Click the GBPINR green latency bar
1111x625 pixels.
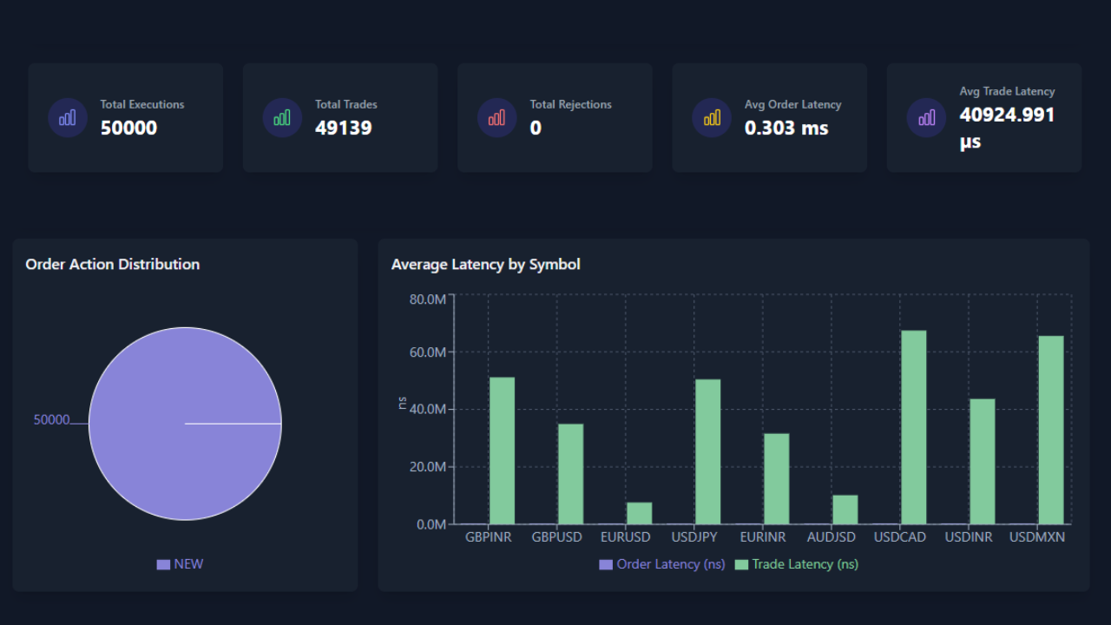click(502, 450)
